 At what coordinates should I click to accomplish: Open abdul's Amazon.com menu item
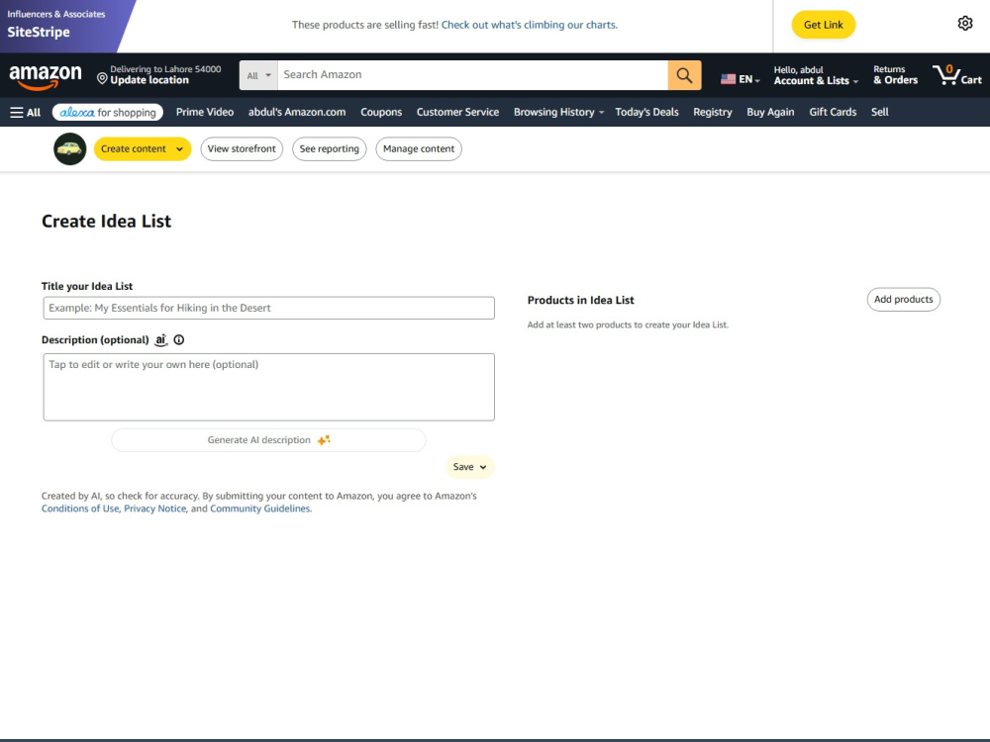pos(297,113)
